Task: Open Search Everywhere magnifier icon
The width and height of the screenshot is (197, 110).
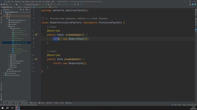Action: coord(190,4)
